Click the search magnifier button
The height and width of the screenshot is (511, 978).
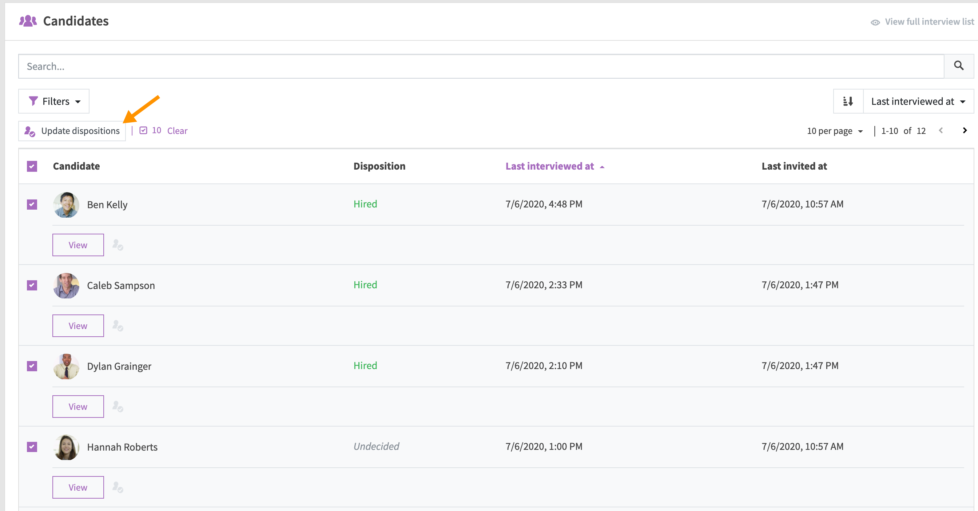click(959, 66)
